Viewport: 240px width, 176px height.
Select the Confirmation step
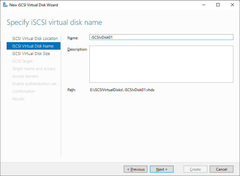pyautogui.click(x=24, y=91)
